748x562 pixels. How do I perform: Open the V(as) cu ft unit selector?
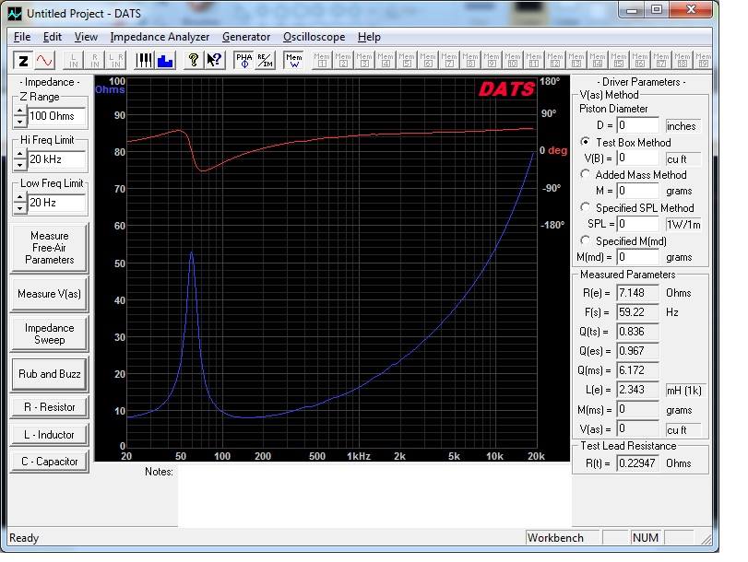click(x=683, y=429)
